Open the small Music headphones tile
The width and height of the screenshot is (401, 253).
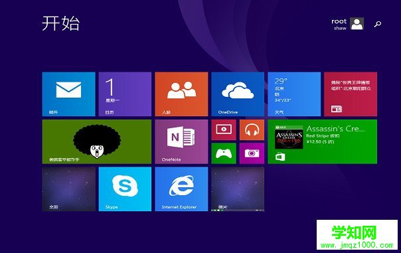click(252, 130)
